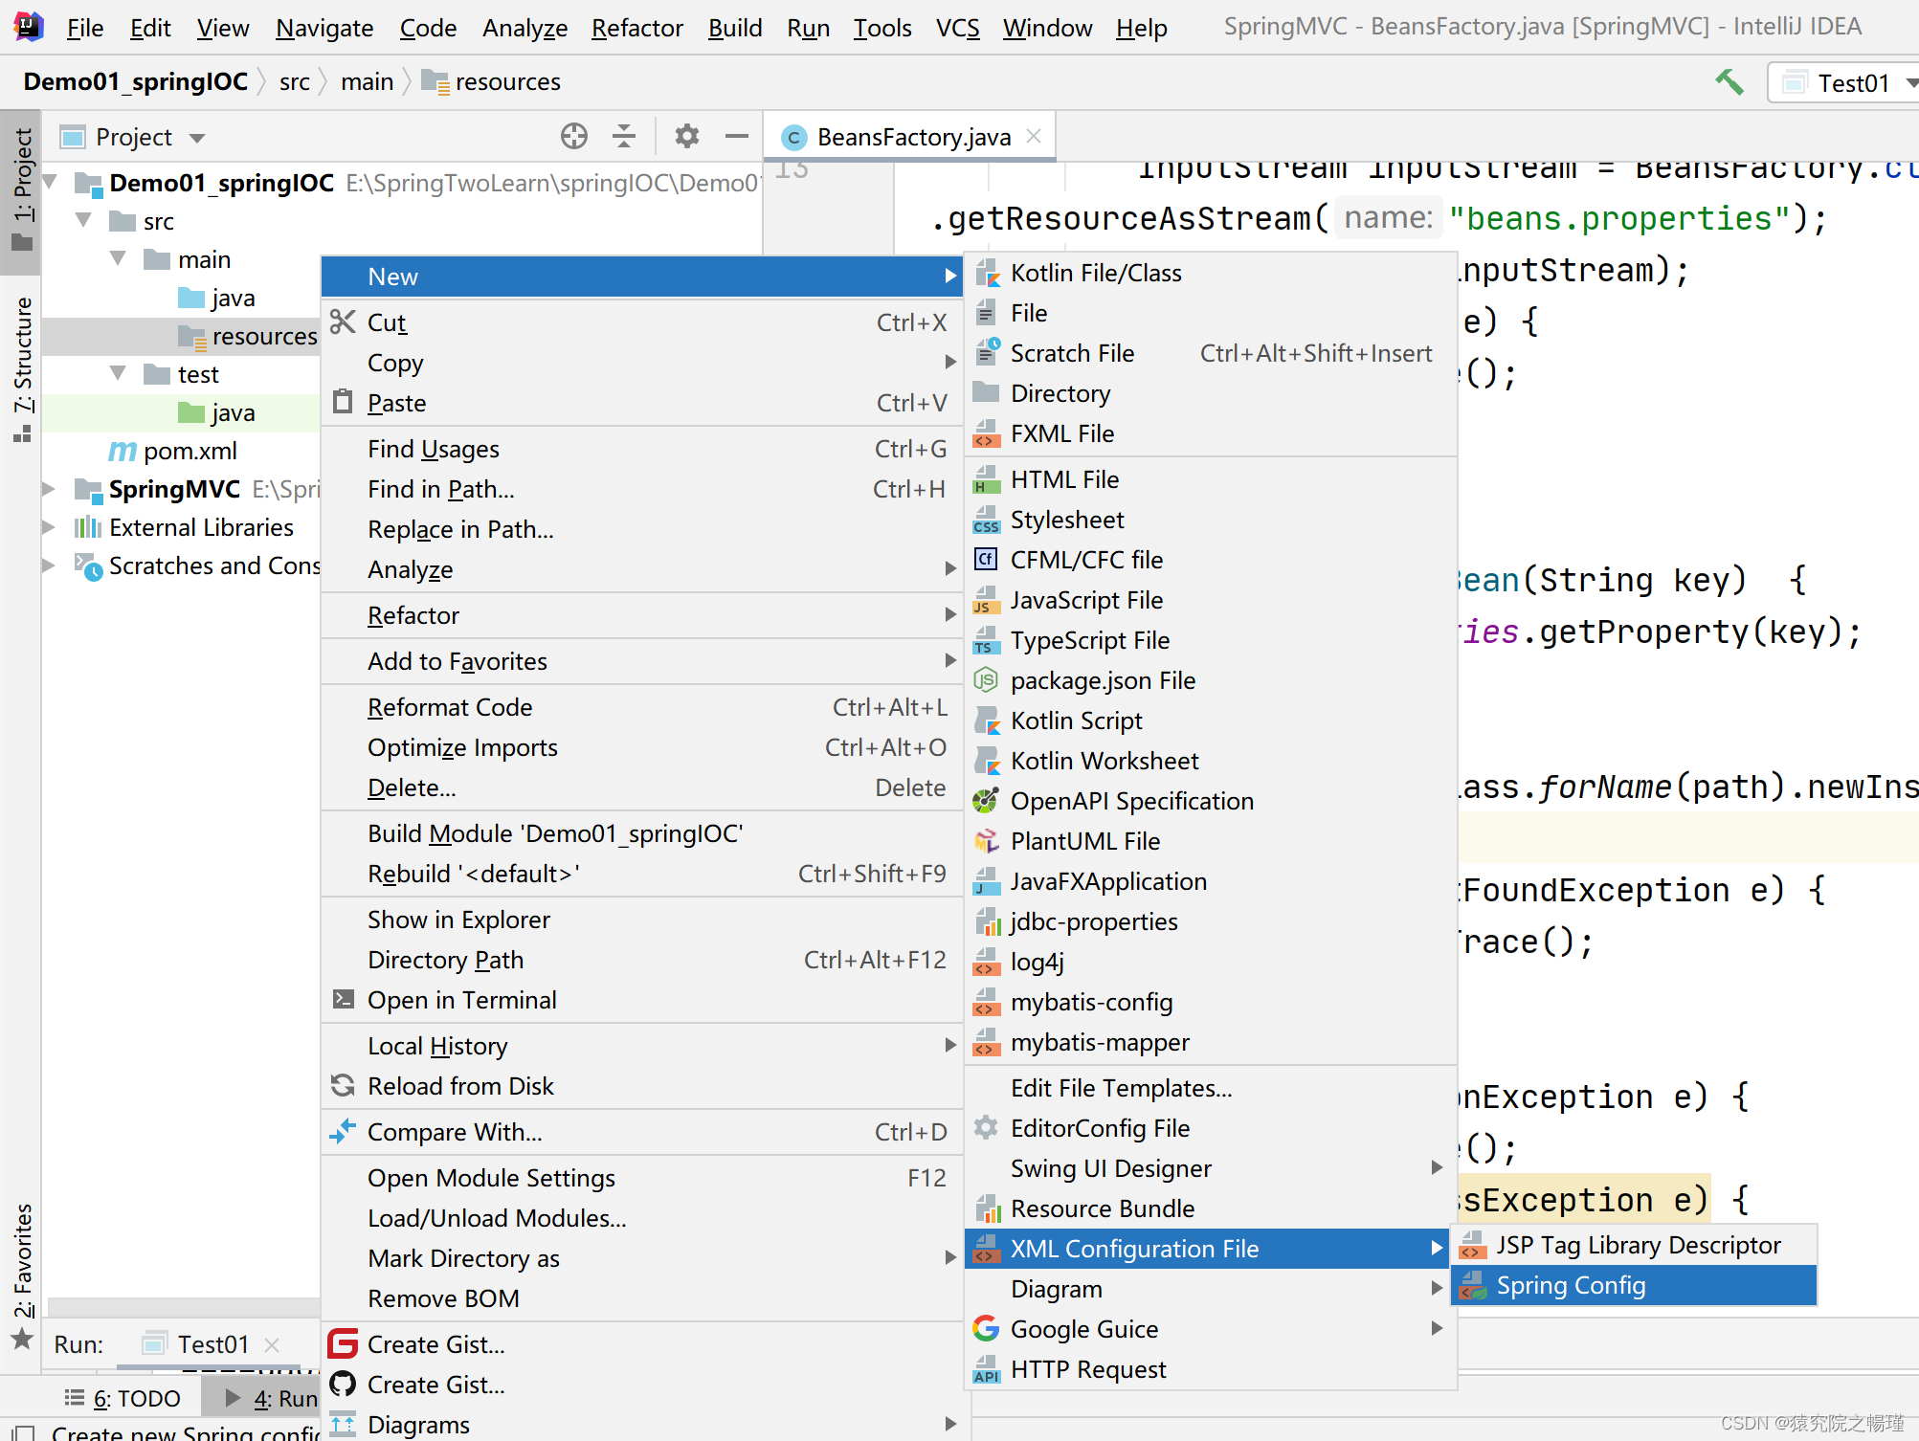Hide Project panel with minus icon
This screenshot has width=1919, height=1441.
click(x=736, y=137)
